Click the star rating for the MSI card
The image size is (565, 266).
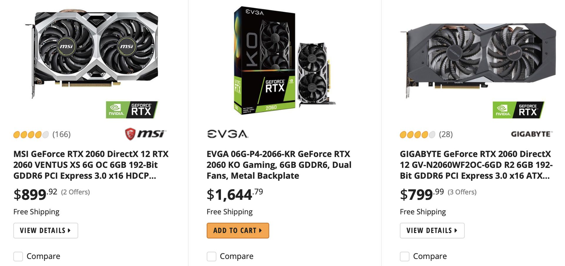(31, 135)
